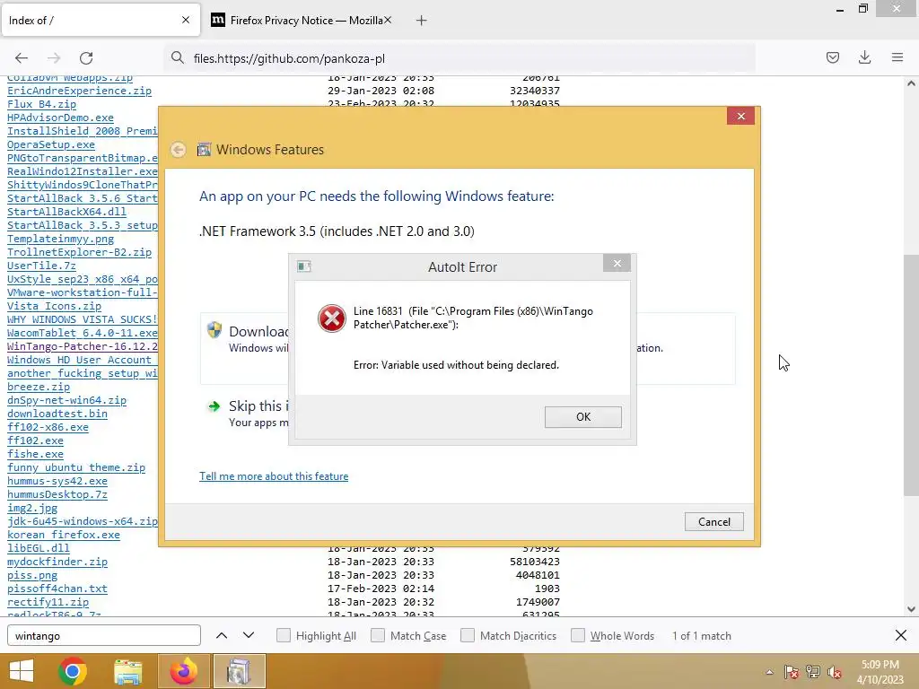
Task: Open the Firefox downloads panel
Action: (864, 57)
